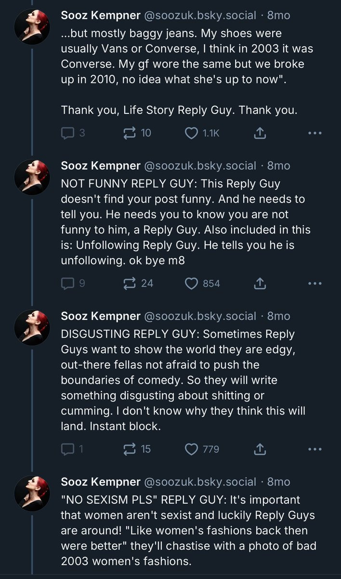Reply to the NOT FUNNY REPLY GUY post
The height and width of the screenshot is (579, 341).
(x=67, y=284)
